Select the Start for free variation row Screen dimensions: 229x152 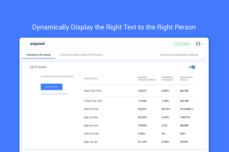tap(140, 109)
